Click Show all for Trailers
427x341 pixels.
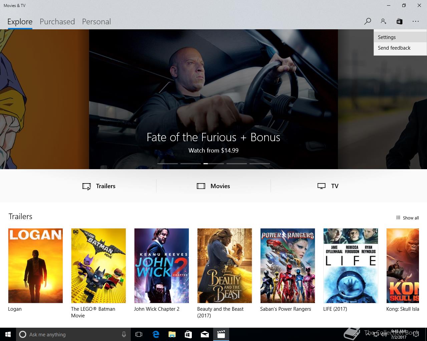[407, 218]
